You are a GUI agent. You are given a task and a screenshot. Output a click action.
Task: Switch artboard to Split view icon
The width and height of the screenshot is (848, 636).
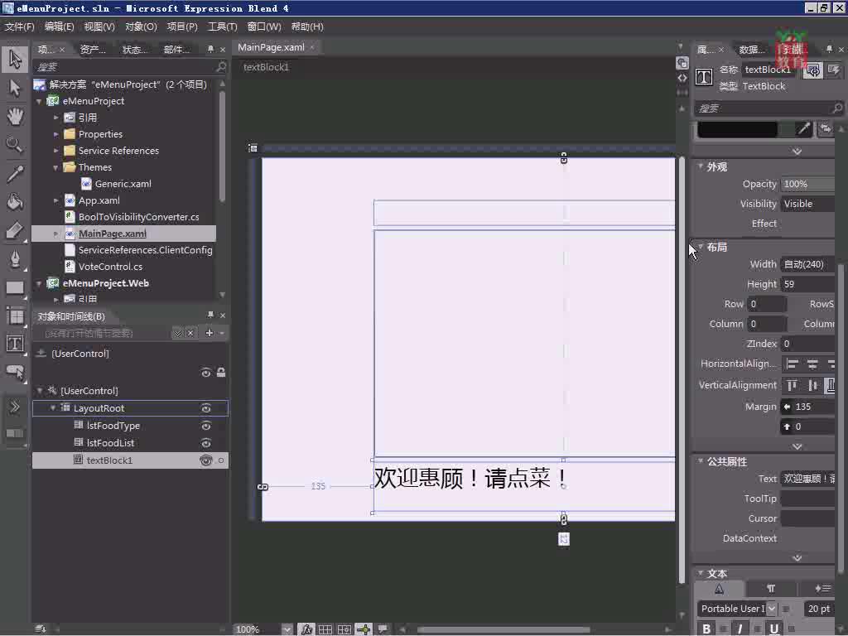[x=682, y=93]
